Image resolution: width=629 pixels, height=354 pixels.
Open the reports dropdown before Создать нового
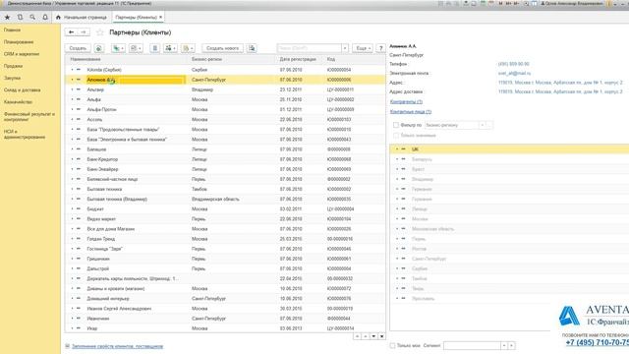(x=188, y=48)
